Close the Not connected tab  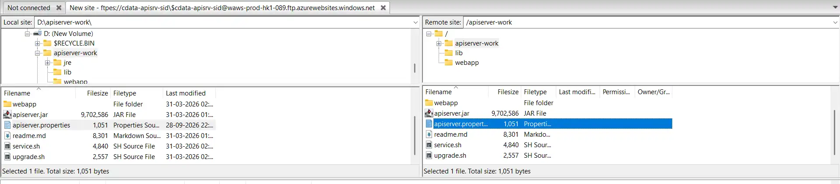59,8
